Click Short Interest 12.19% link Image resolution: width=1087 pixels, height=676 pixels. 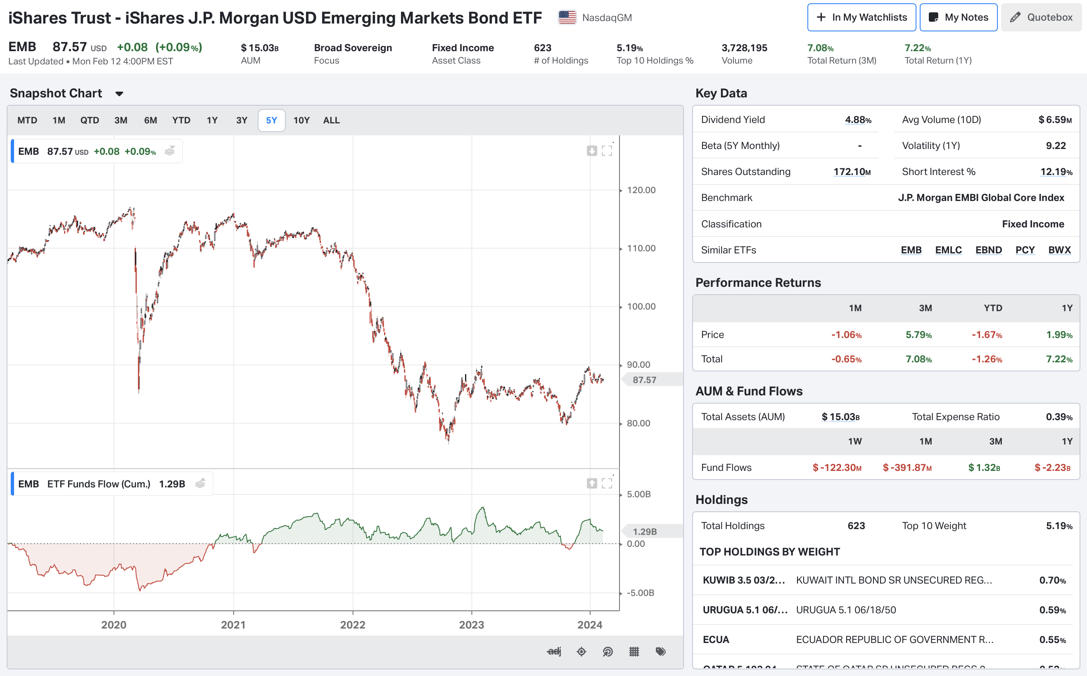click(x=1056, y=172)
